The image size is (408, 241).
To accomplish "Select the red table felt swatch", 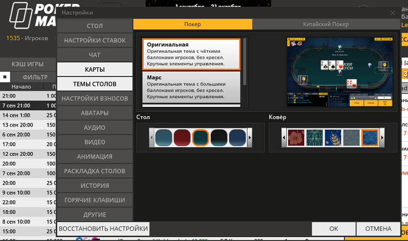I will point(182,138).
